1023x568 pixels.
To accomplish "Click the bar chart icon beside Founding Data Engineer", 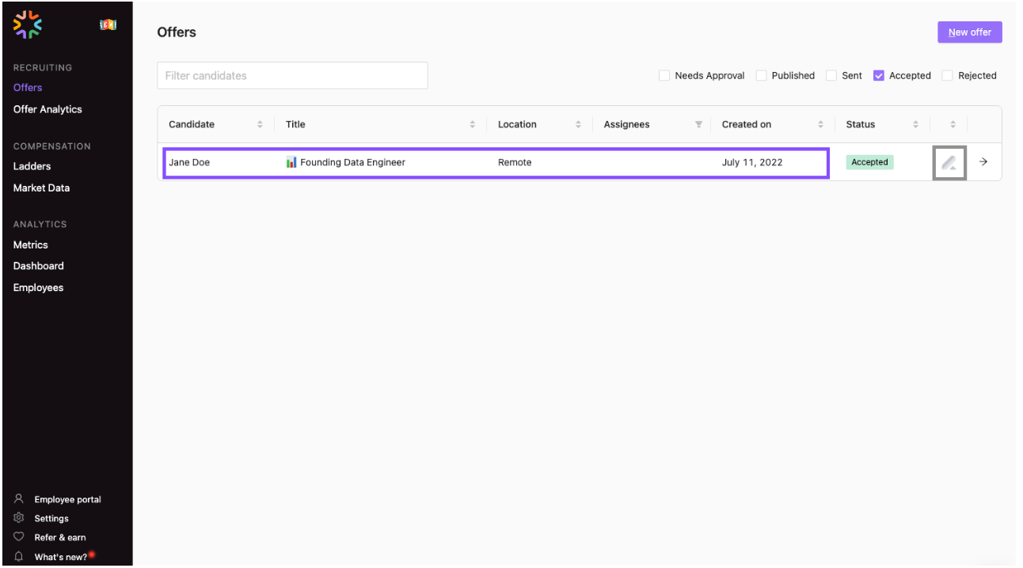I will pyautogui.click(x=291, y=162).
